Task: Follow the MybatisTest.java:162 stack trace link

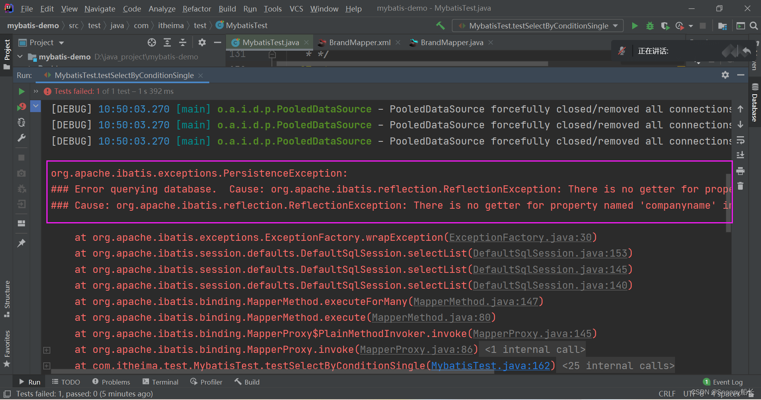Action: tap(491, 366)
